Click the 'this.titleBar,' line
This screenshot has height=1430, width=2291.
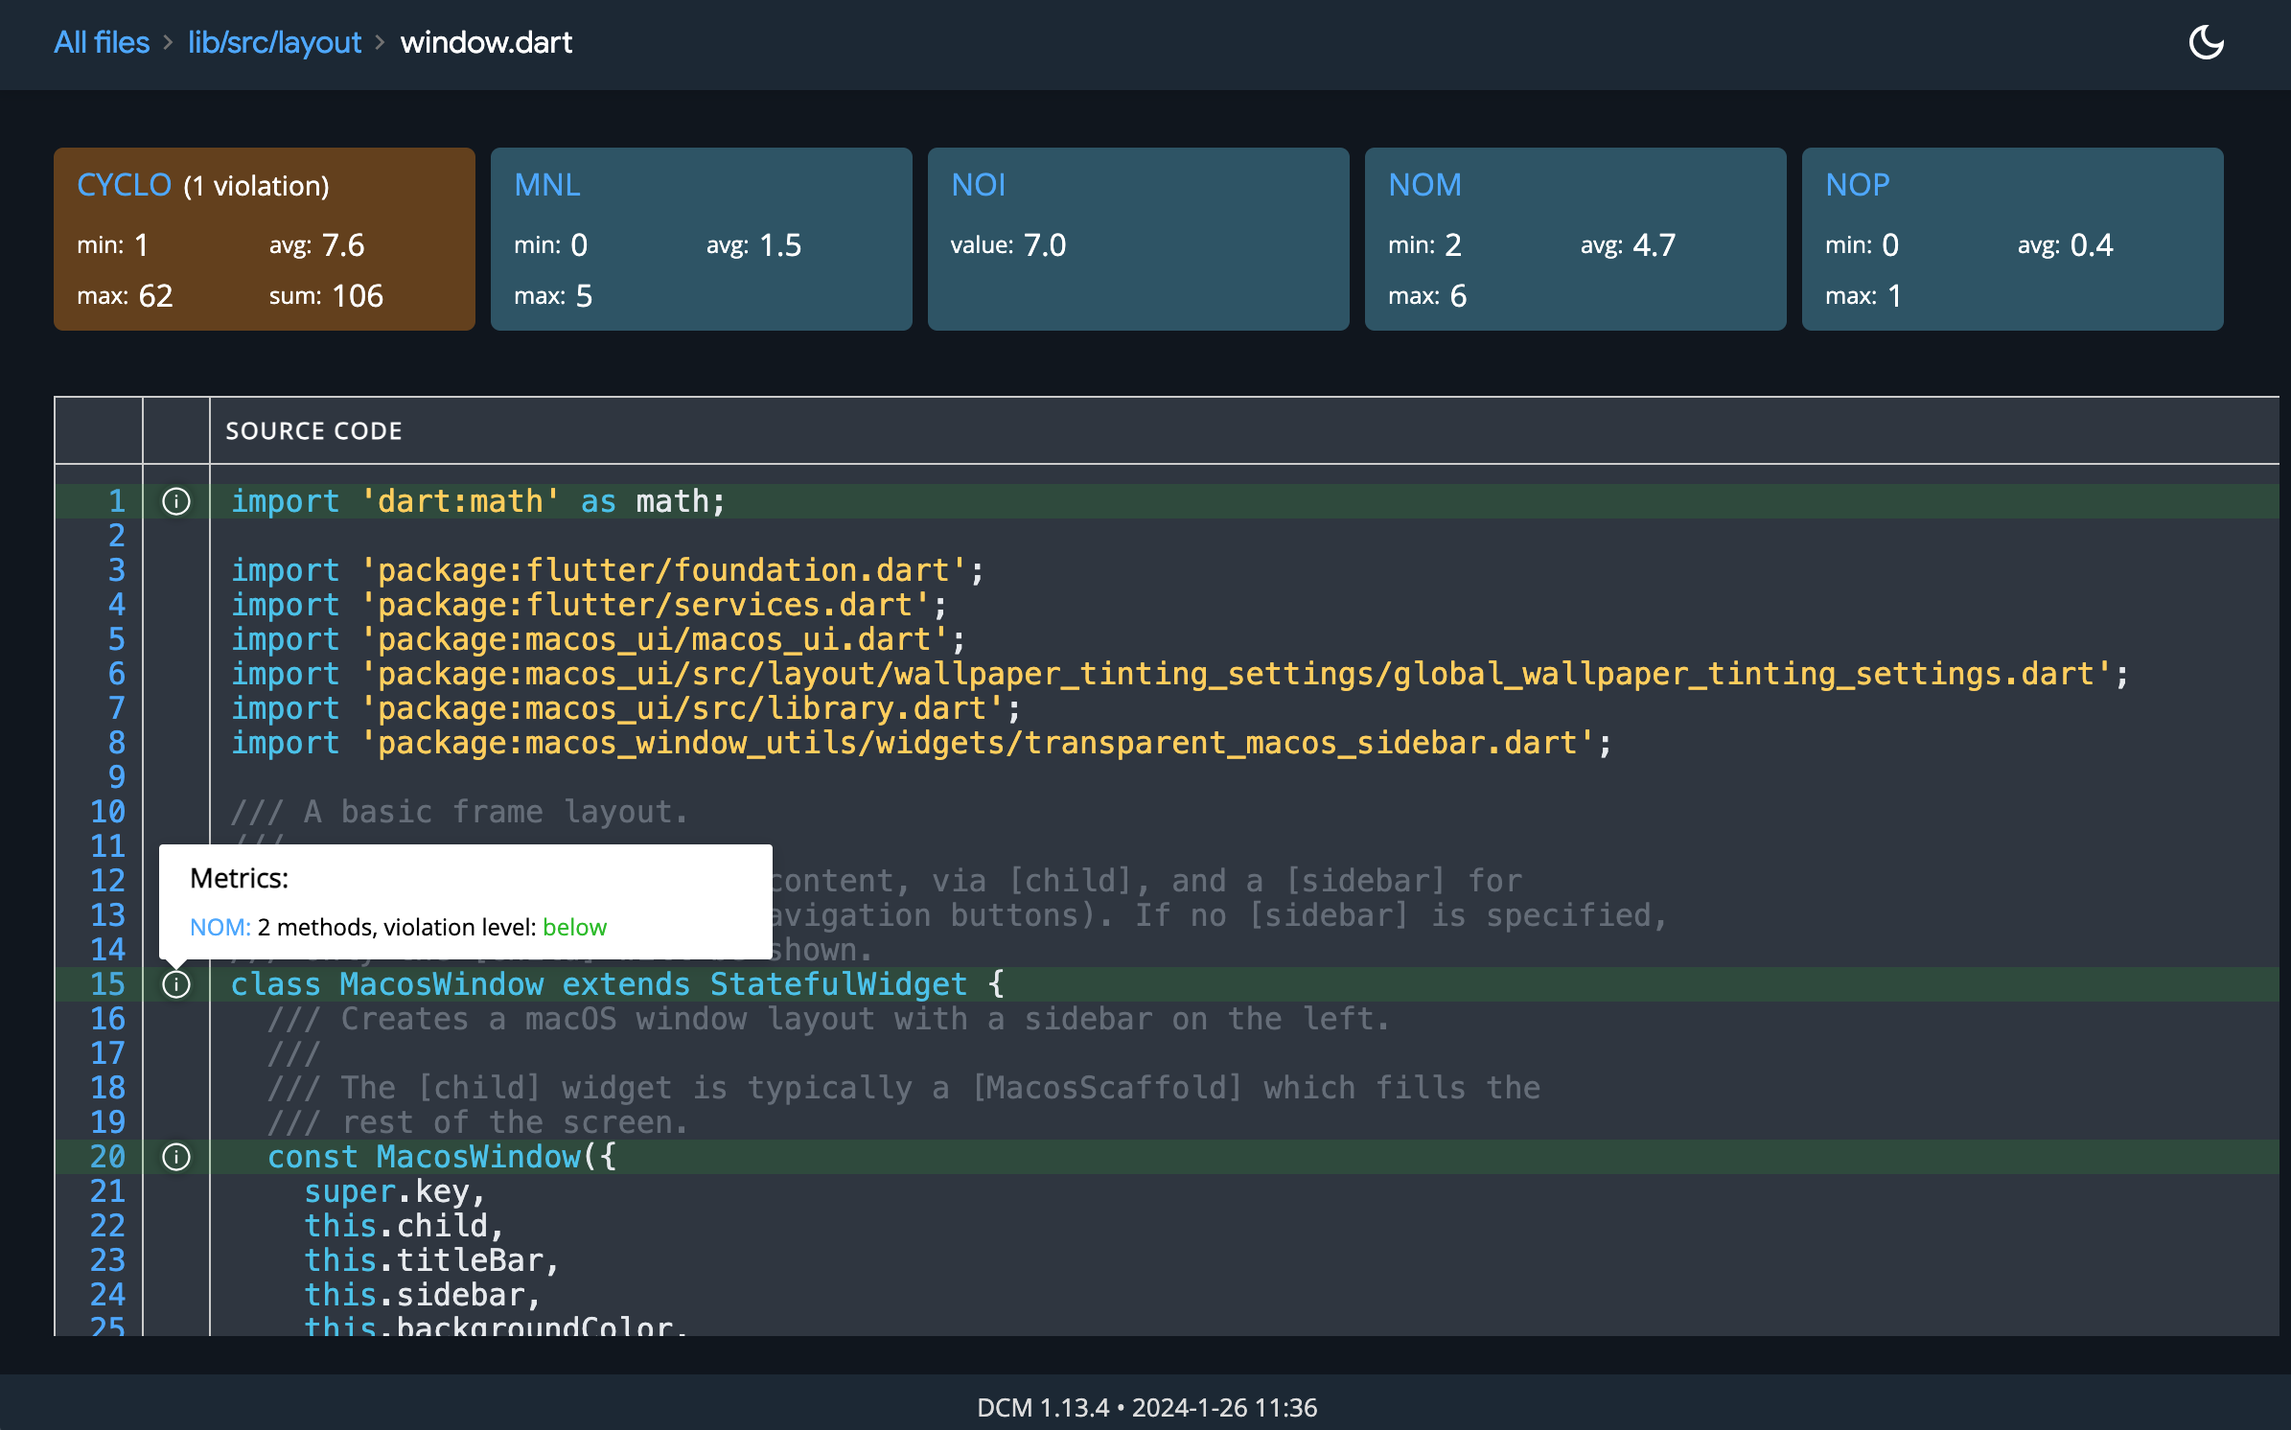(431, 1260)
